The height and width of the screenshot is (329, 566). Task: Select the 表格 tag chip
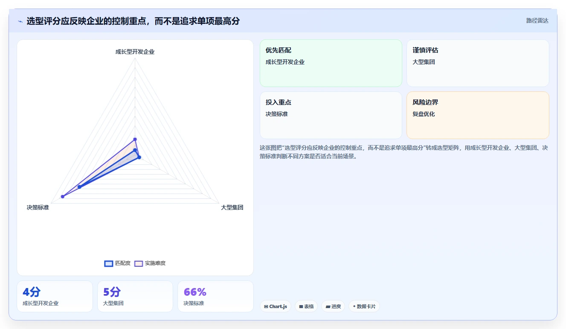coord(306,306)
